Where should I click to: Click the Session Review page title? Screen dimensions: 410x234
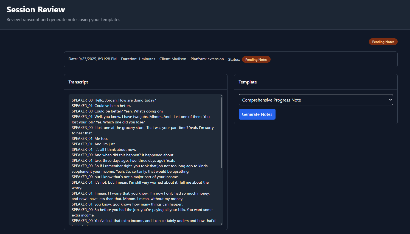click(x=36, y=10)
